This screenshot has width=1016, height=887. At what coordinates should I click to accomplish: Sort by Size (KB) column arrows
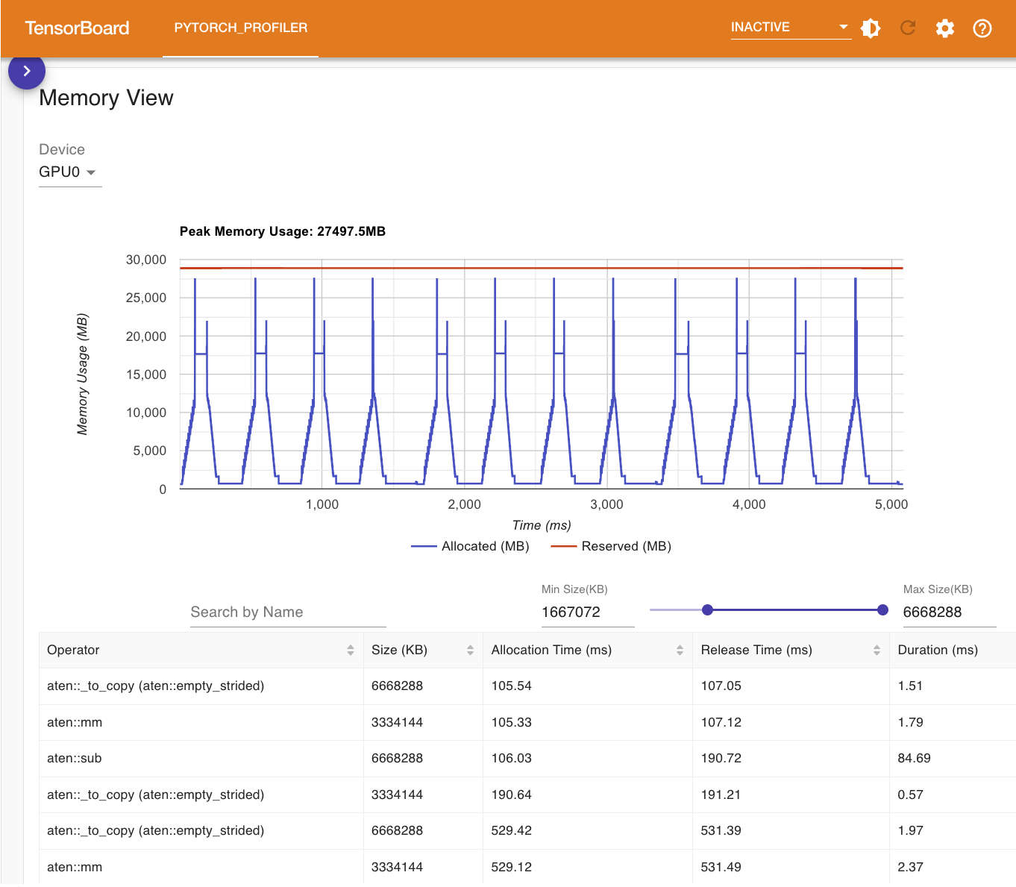[470, 651]
